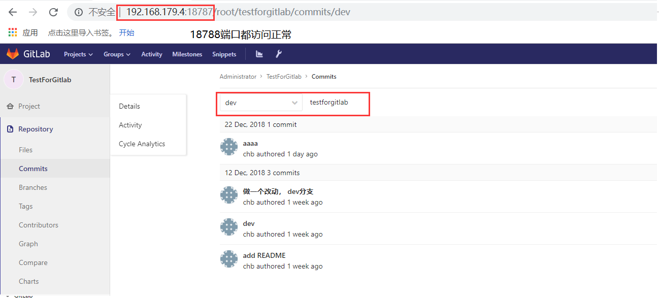Click the GitLab fox logo
This screenshot has width=659, height=298.
[13, 54]
